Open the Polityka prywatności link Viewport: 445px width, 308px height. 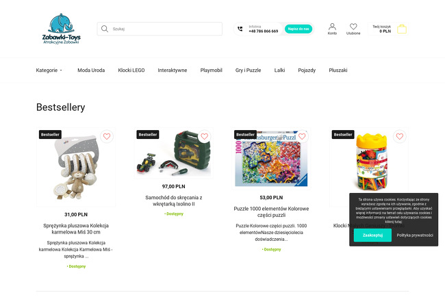[x=415, y=235]
